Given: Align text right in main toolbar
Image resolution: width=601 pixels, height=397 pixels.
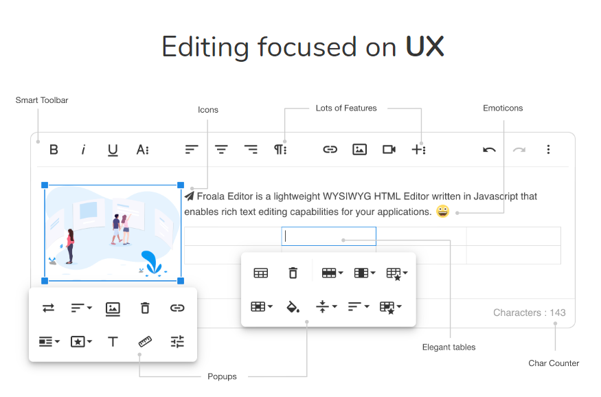Looking at the screenshot, I should (x=251, y=150).
